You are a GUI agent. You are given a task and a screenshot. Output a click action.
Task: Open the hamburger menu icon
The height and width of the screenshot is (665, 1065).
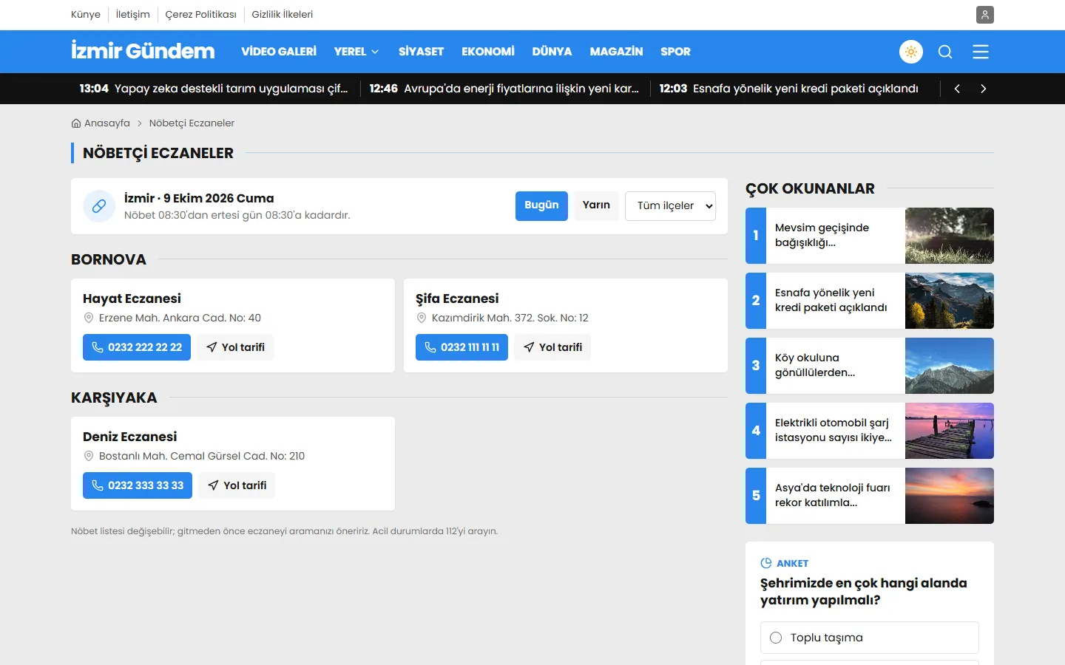pos(981,52)
